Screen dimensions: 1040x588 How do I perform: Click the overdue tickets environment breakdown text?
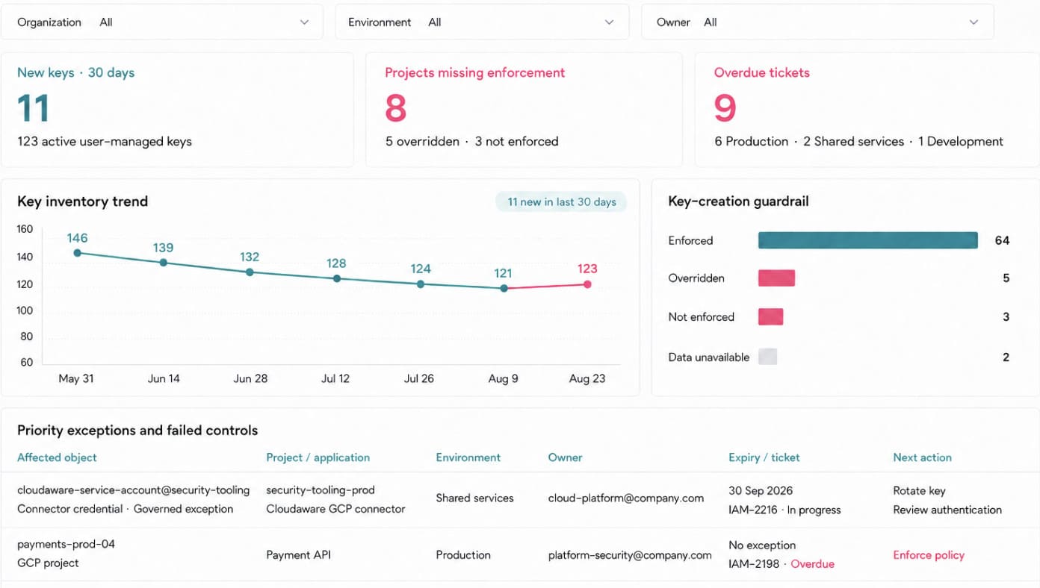pos(858,141)
